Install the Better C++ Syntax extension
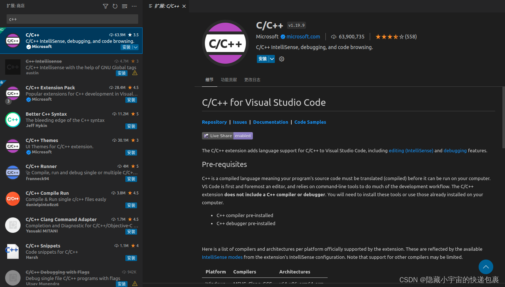The height and width of the screenshot is (287, 505). click(131, 126)
